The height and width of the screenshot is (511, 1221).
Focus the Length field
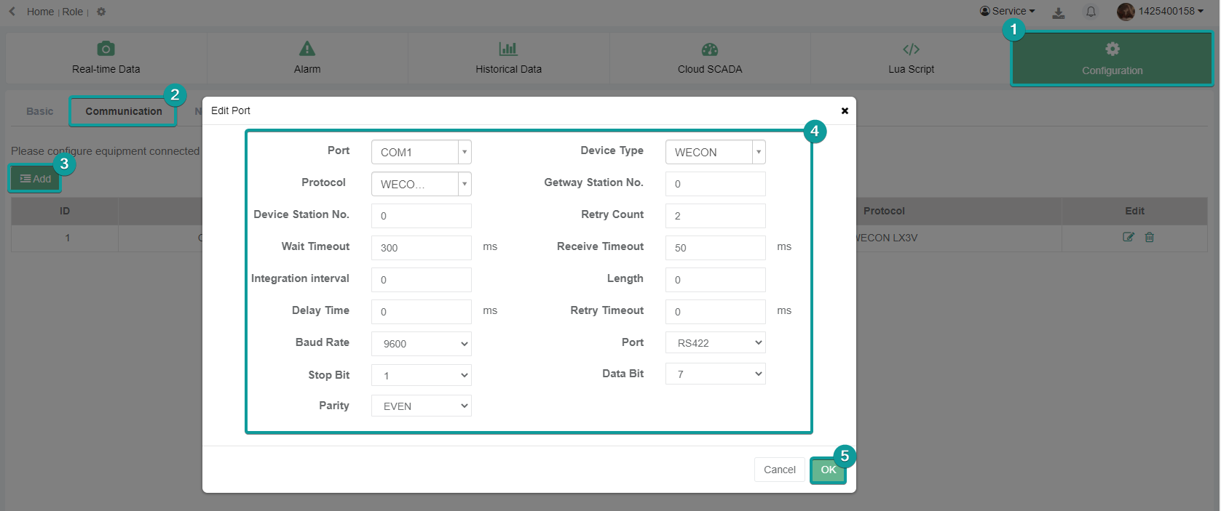click(716, 280)
